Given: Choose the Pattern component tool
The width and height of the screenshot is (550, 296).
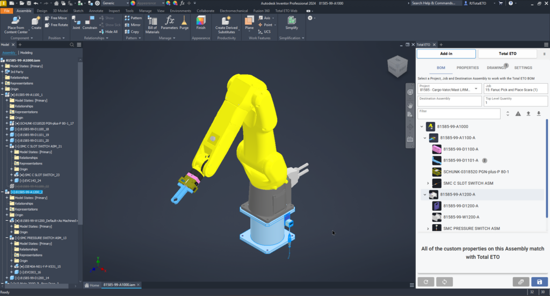Looking at the screenshot, I should (x=133, y=18).
